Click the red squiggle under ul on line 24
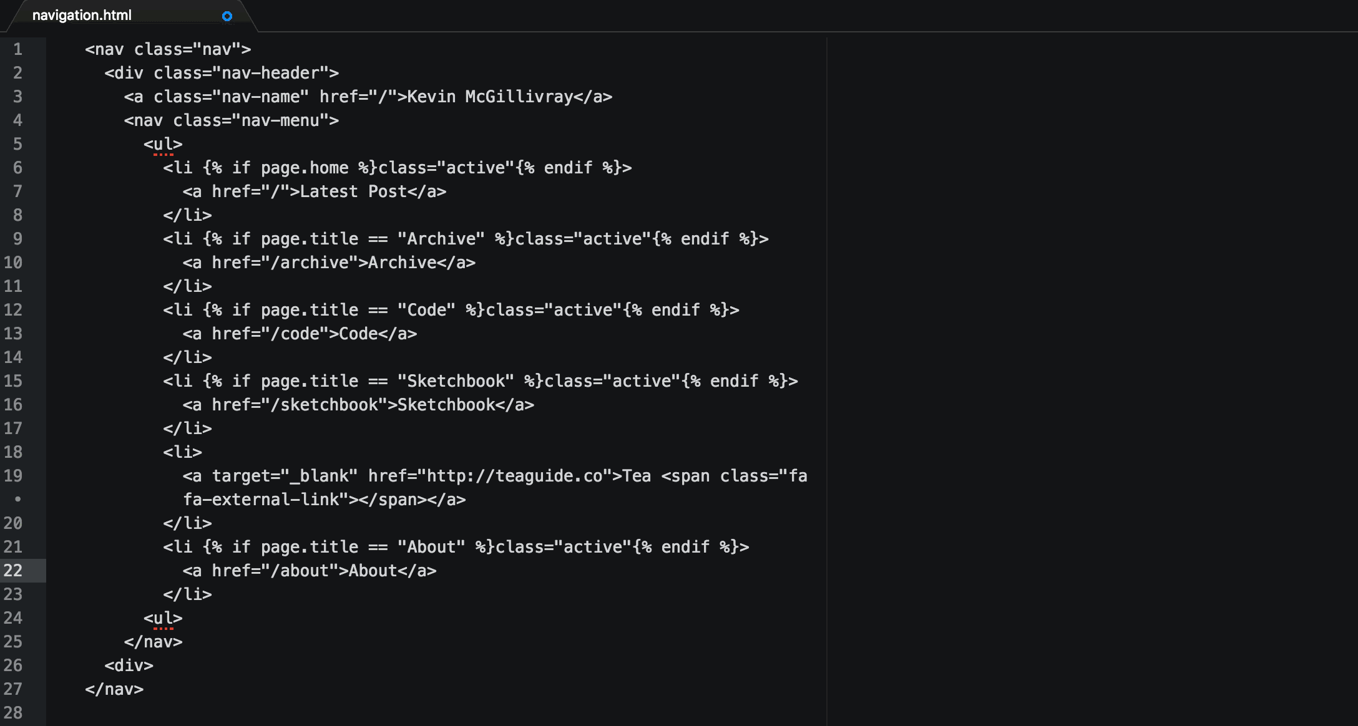This screenshot has height=726, width=1358. tap(164, 628)
